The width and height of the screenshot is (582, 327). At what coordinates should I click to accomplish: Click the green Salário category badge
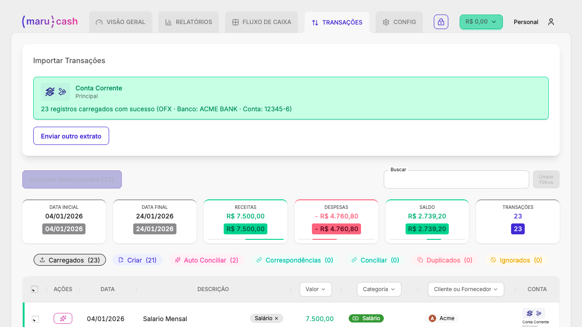(x=366, y=318)
